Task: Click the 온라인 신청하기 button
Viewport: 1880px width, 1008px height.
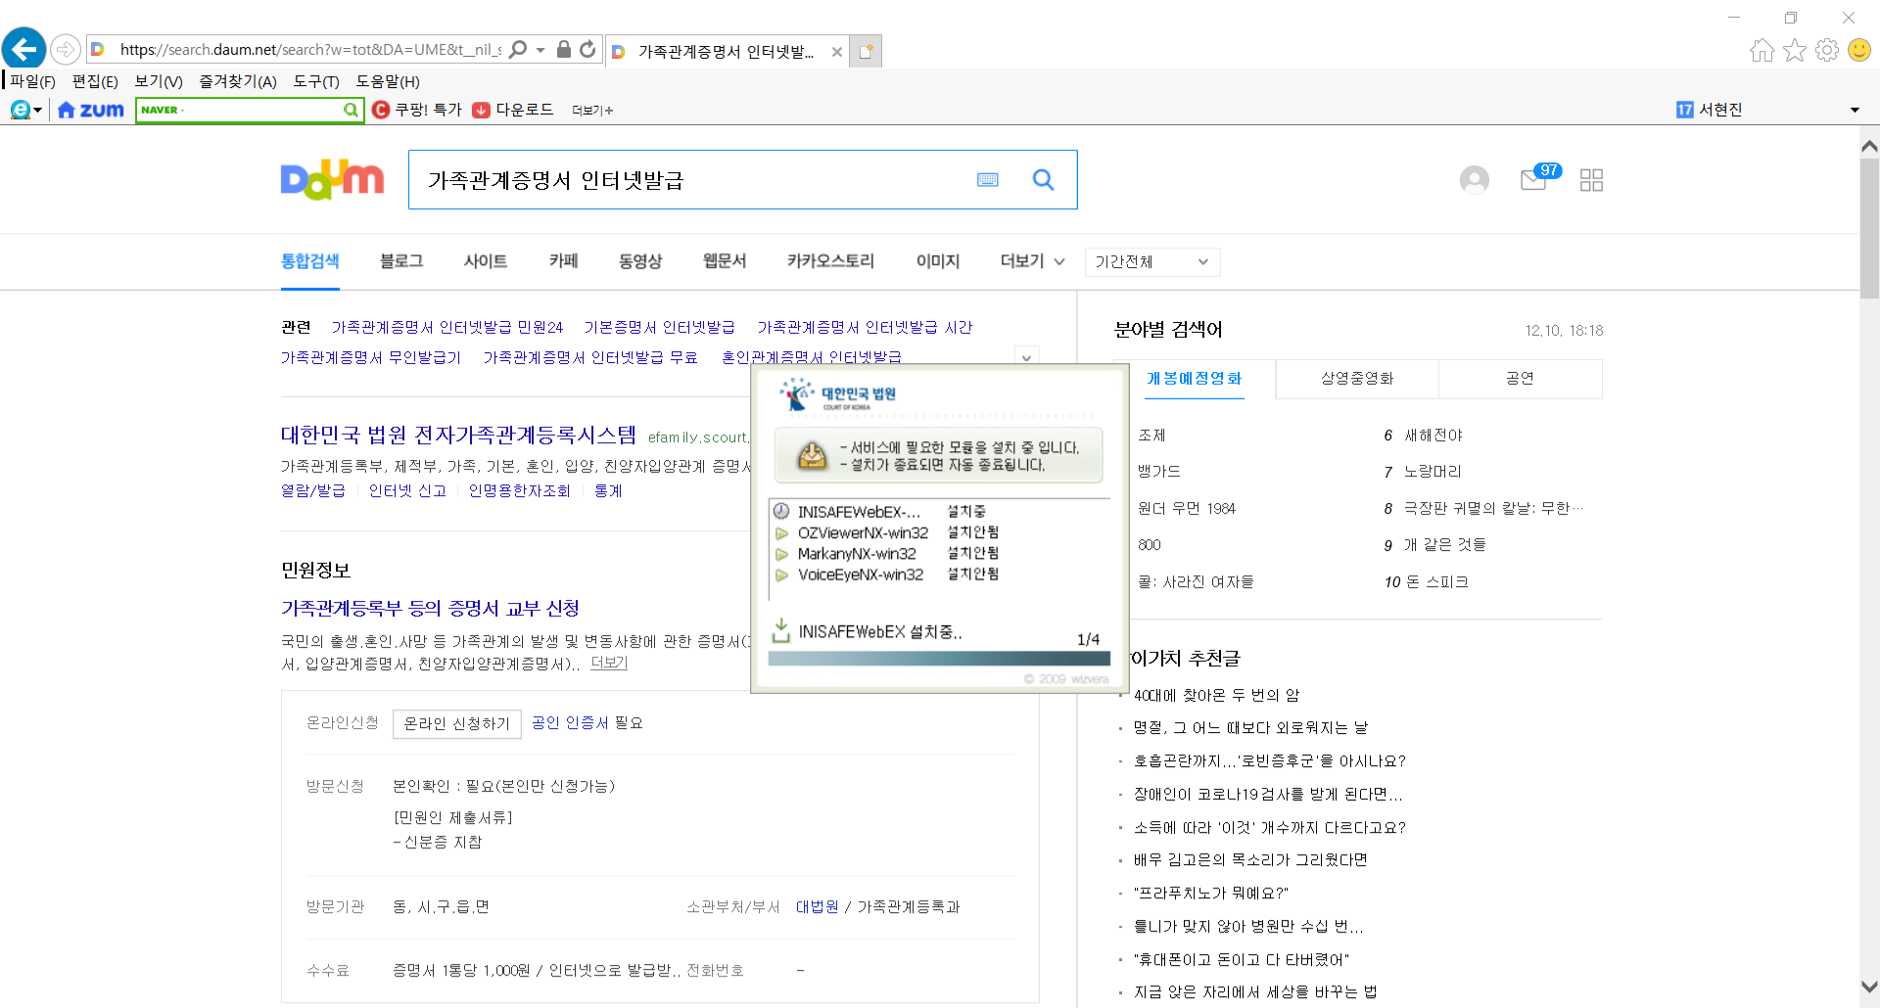Action: (x=457, y=723)
